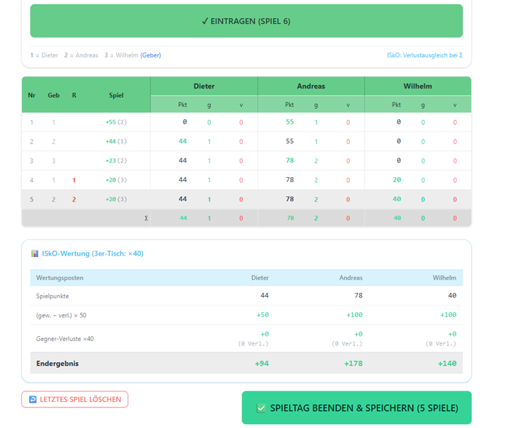Click the Gegner-Verluste ×40 row label

click(x=65, y=339)
